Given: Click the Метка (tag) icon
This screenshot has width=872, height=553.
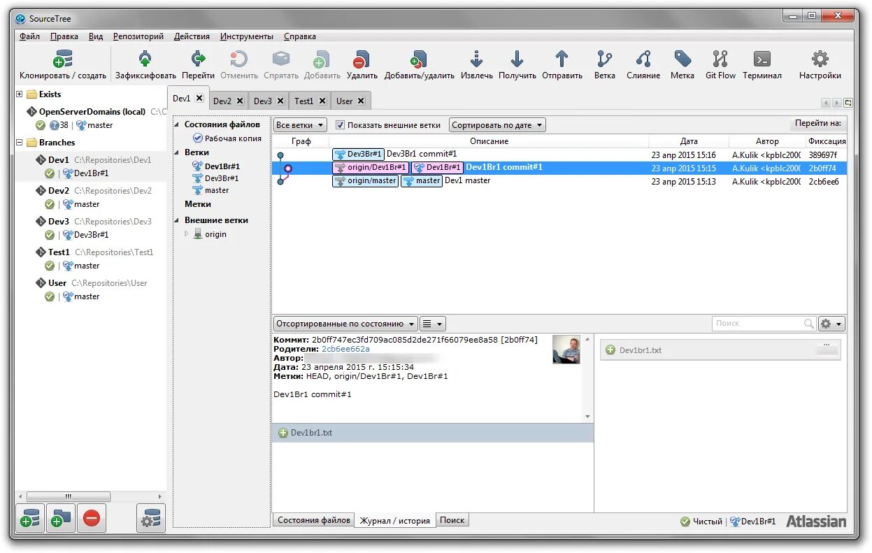Looking at the screenshot, I should coord(682,60).
